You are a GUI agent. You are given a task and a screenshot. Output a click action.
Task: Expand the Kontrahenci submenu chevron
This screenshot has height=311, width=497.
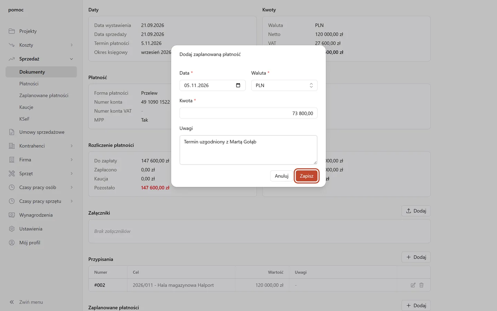click(x=72, y=146)
